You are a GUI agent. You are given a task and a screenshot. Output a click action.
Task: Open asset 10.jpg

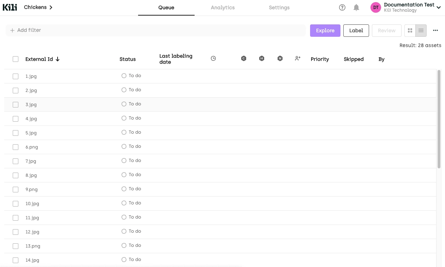[32, 204]
